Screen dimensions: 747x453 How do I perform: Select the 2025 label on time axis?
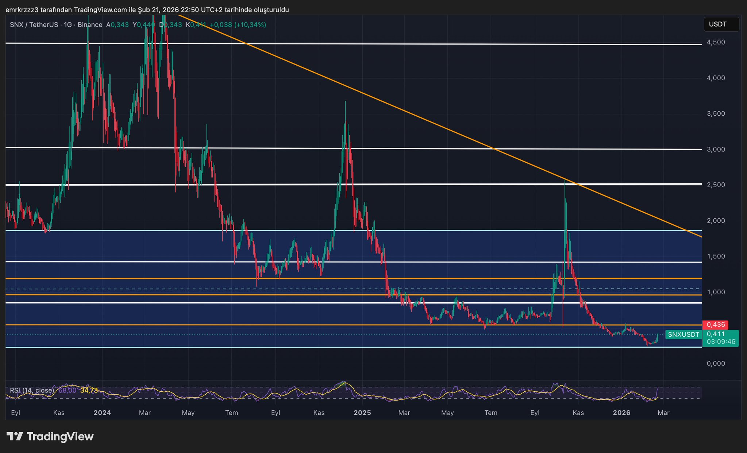[x=362, y=413]
